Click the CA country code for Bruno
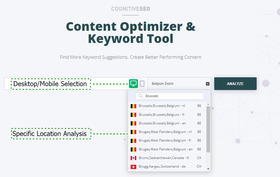This screenshot has height=177, width=280. click(199, 158)
